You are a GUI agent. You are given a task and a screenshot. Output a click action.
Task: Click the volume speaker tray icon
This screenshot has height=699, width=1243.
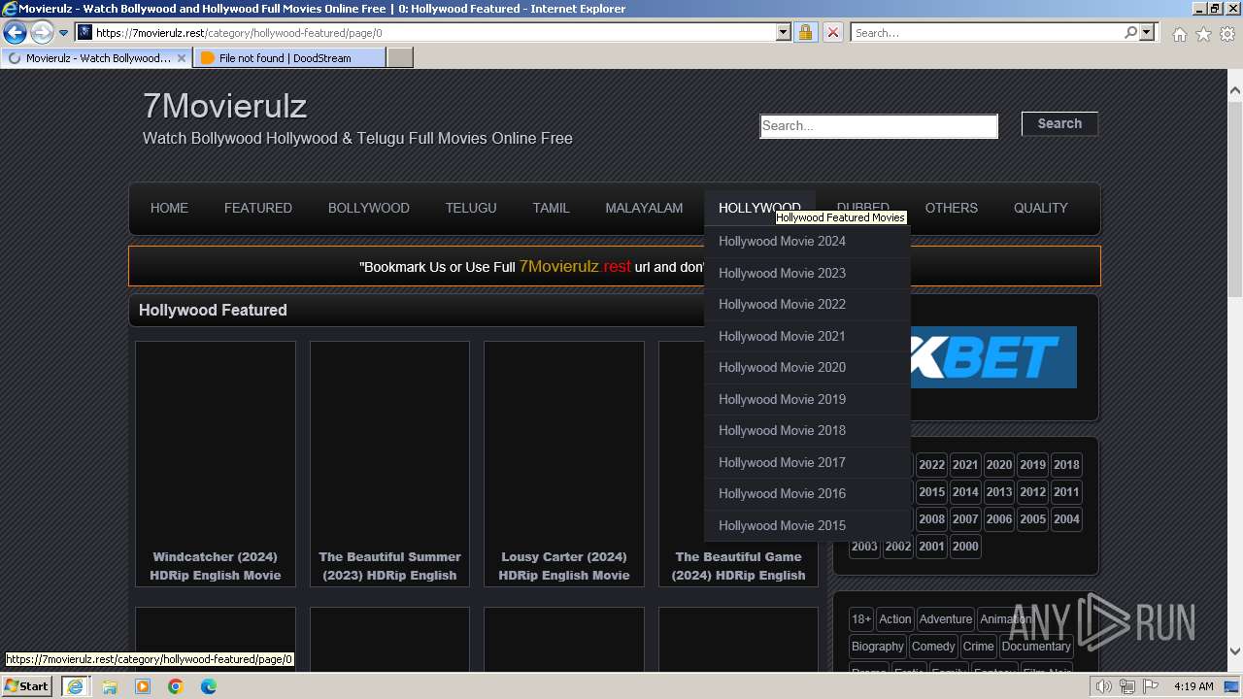(1104, 686)
